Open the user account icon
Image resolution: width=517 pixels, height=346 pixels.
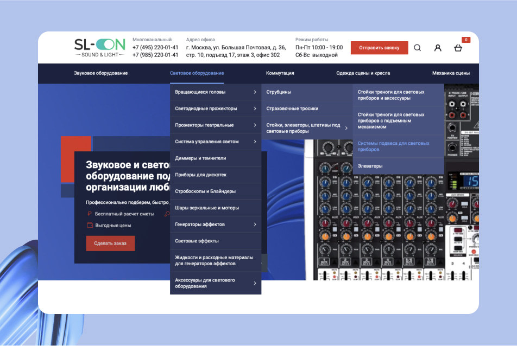tap(438, 48)
